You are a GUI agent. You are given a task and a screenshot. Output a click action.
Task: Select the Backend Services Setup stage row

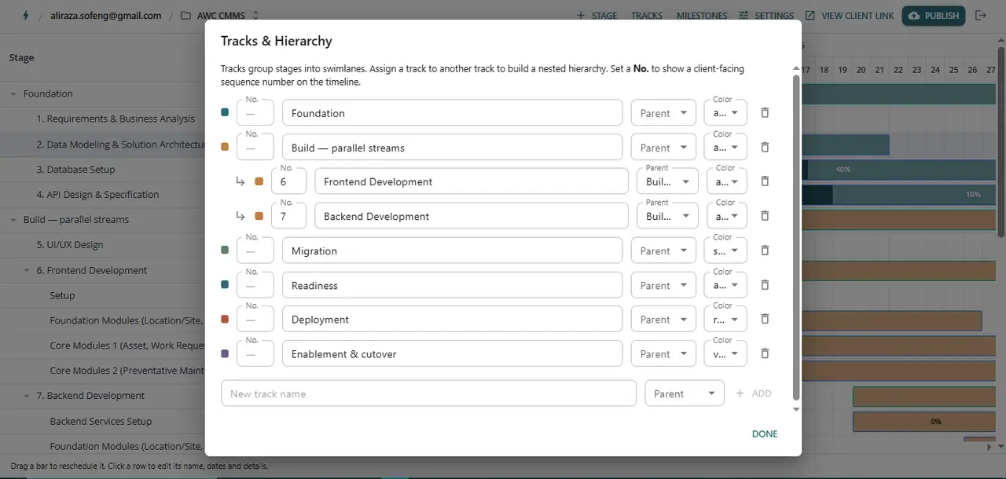[x=102, y=421]
